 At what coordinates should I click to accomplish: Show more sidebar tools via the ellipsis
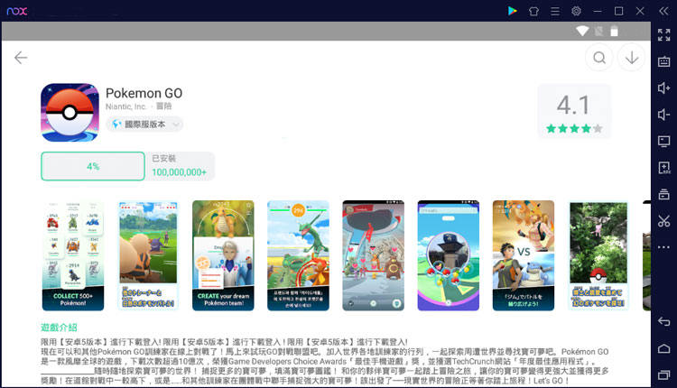pyautogui.click(x=663, y=247)
